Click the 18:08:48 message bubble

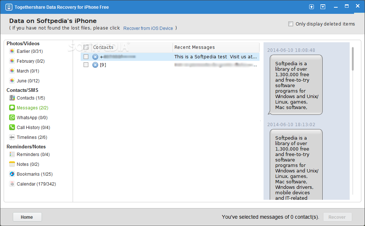(296, 85)
